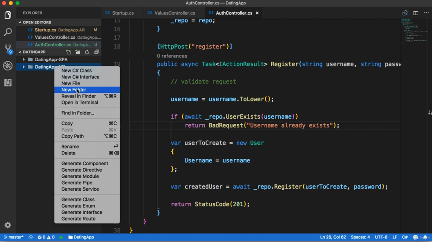The image size is (432, 242).
Task: Click the master branch in status bar
Action: click(x=14, y=237)
